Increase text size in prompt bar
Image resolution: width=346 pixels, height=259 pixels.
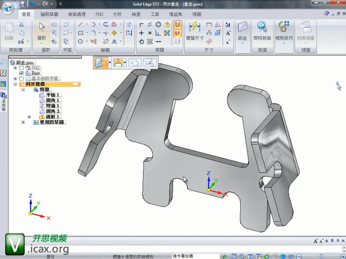[315, 241]
